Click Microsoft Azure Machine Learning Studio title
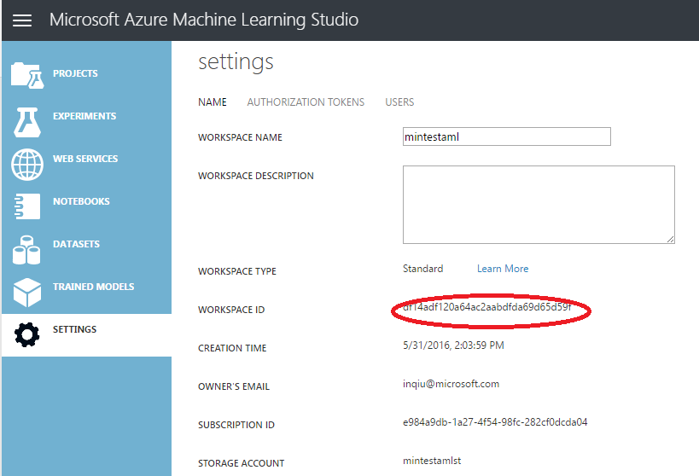 (204, 20)
